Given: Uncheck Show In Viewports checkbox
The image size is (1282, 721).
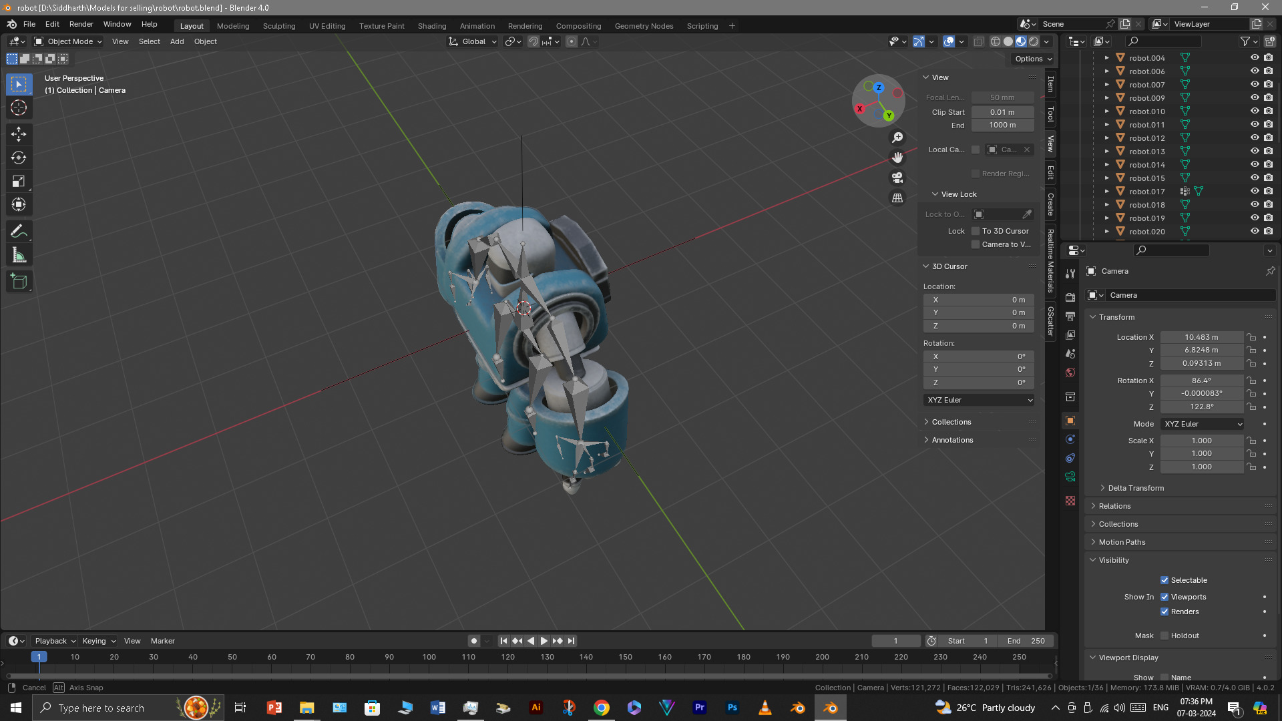Looking at the screenshot, I should point(1164,597).
